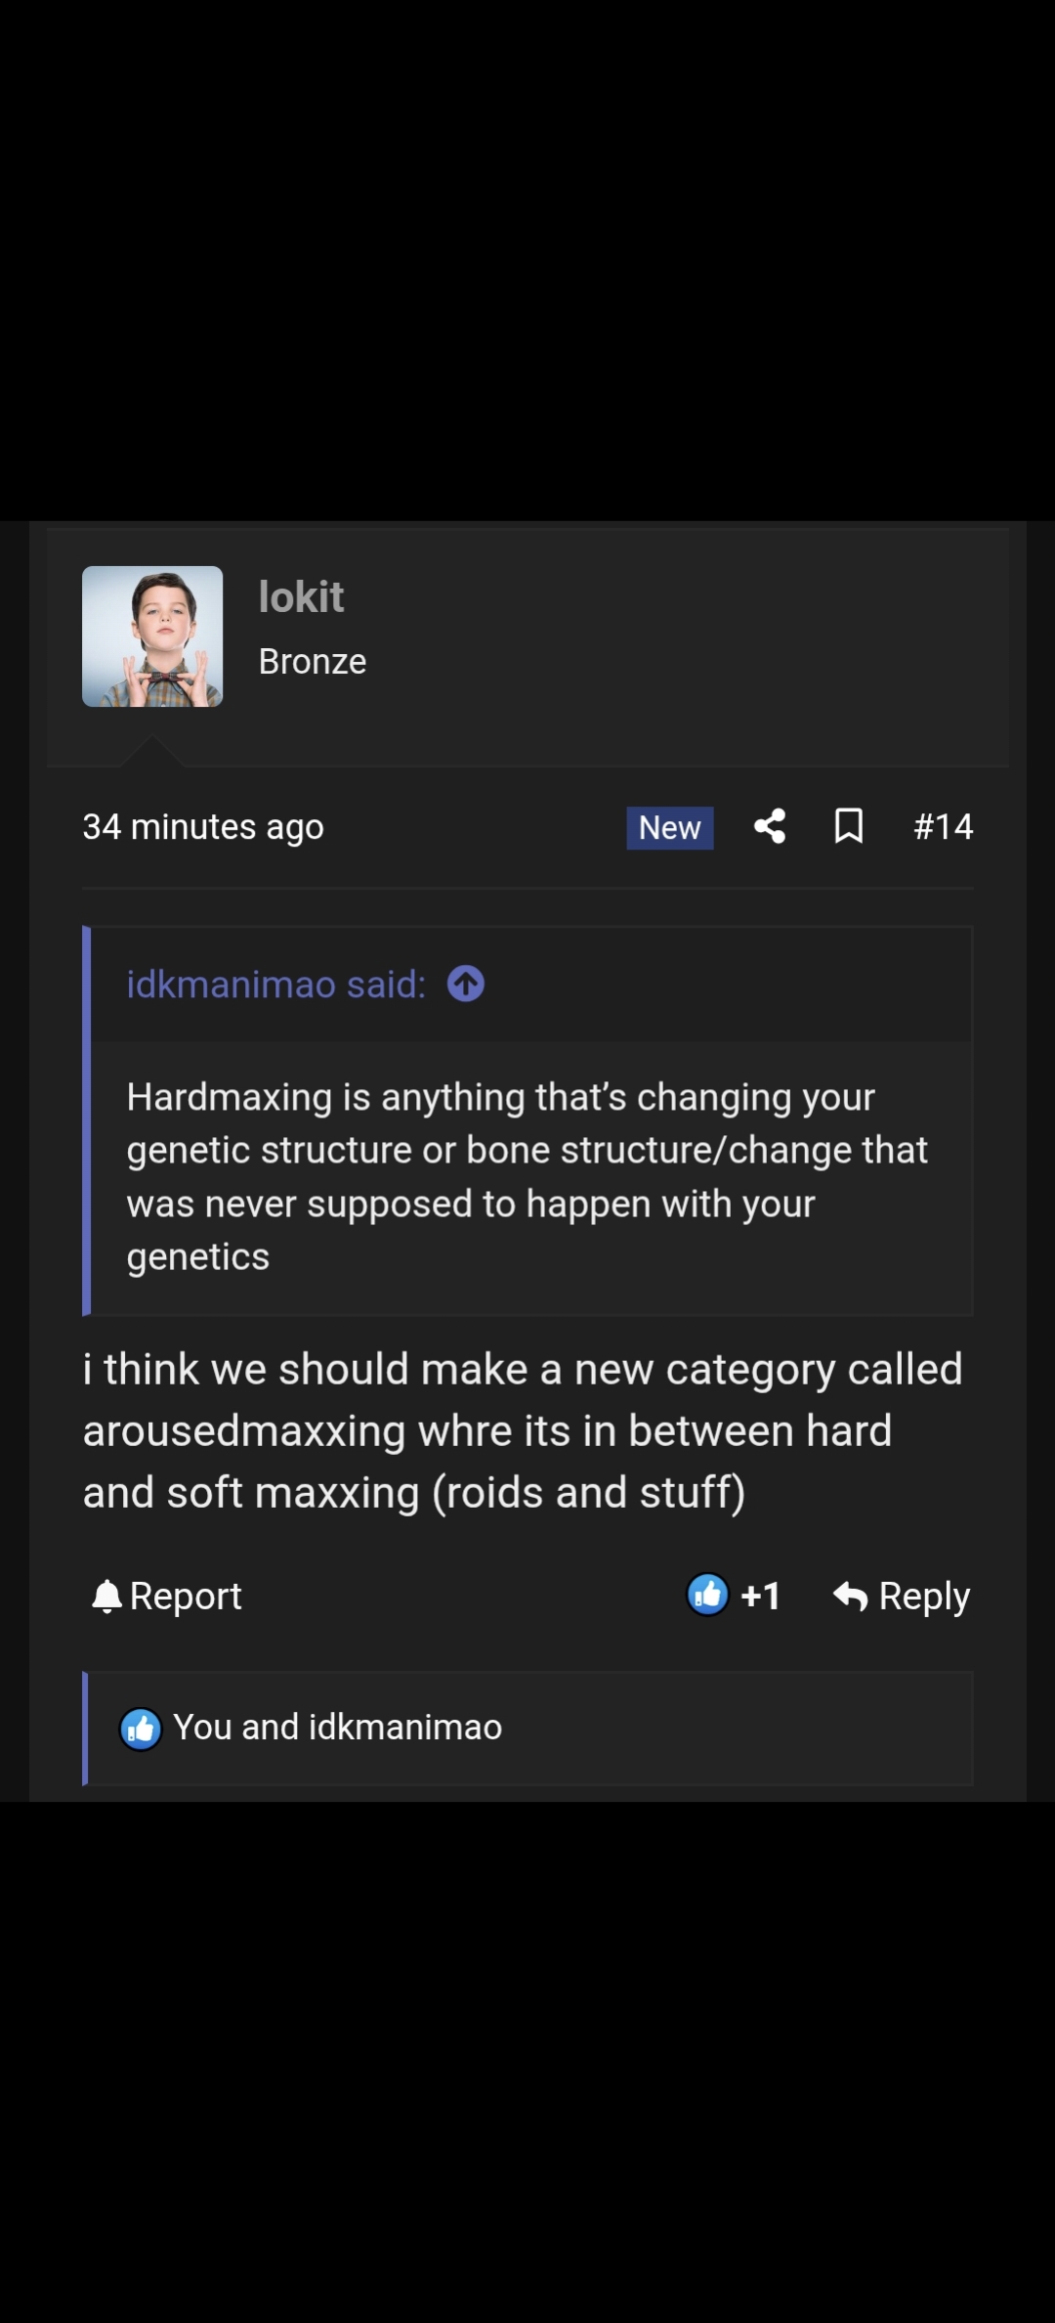Click the Bronze user rank label
This screenshot has height=2323, width=1055.
point(313,662)
